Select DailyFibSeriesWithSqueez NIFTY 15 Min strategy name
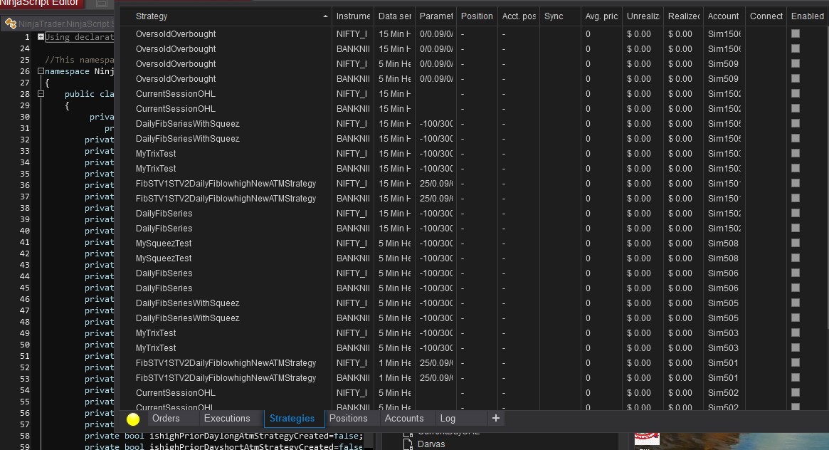This screenshot has height=450, width=829. pyautogui.click(x=188, y=124)
